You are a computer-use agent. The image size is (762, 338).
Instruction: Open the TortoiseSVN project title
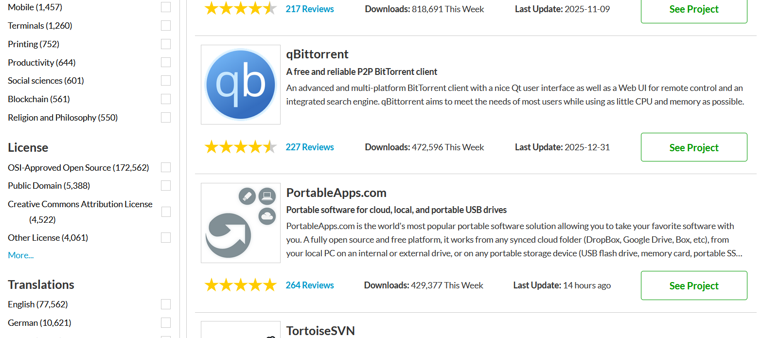click(x=320, y=331)
